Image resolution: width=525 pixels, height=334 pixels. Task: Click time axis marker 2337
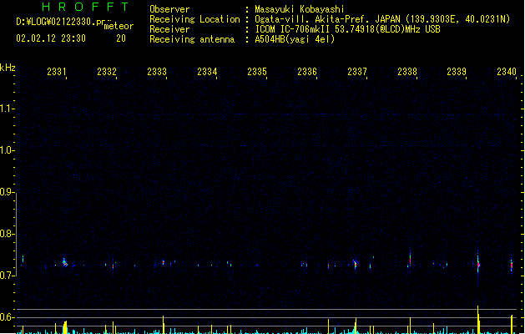click(x=357, y=72)
